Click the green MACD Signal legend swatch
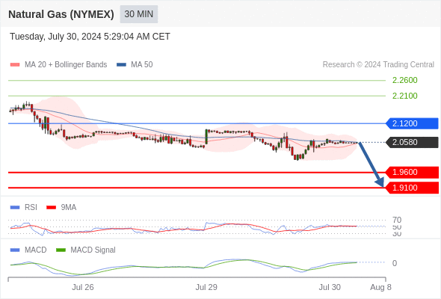Image resolution: width=441 pixels, height=299 pixels. click(x=61, y=250)
